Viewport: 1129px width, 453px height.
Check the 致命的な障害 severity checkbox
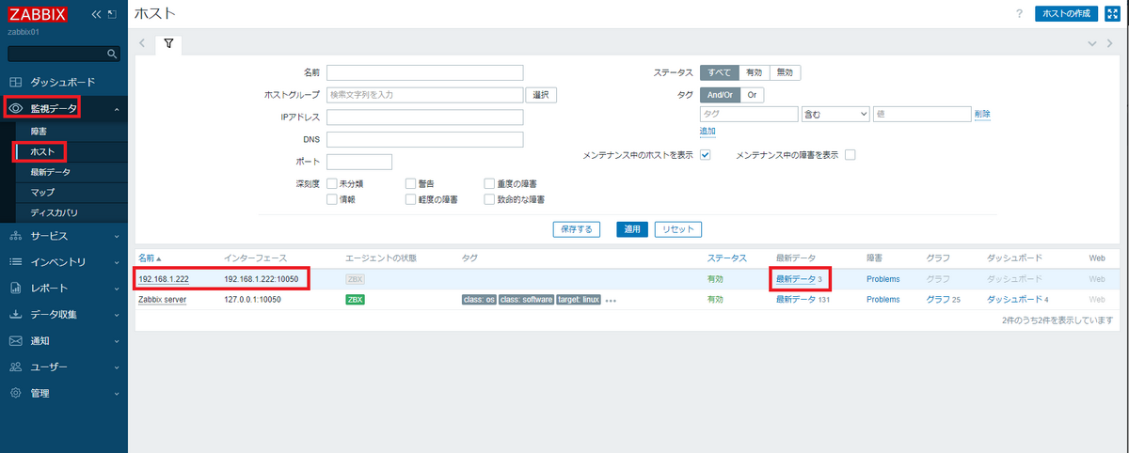(x=490, y=199)
